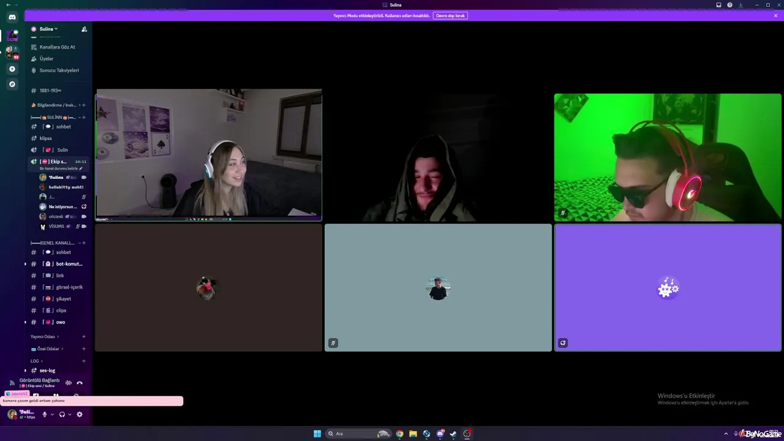Open Kanallara Göz At
The height and width of the screenshot is (441, 784).
pos(58,47)
